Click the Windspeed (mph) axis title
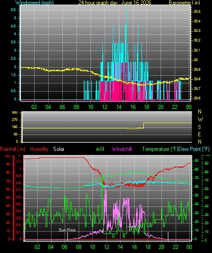Image resolution: width=212 pixels, height=253 pixels. click(x=35, y=3)
